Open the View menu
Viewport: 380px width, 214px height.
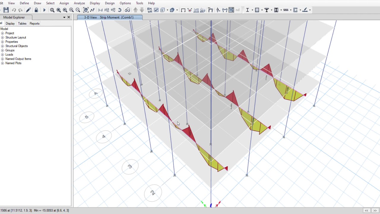[x=12, y=3]
